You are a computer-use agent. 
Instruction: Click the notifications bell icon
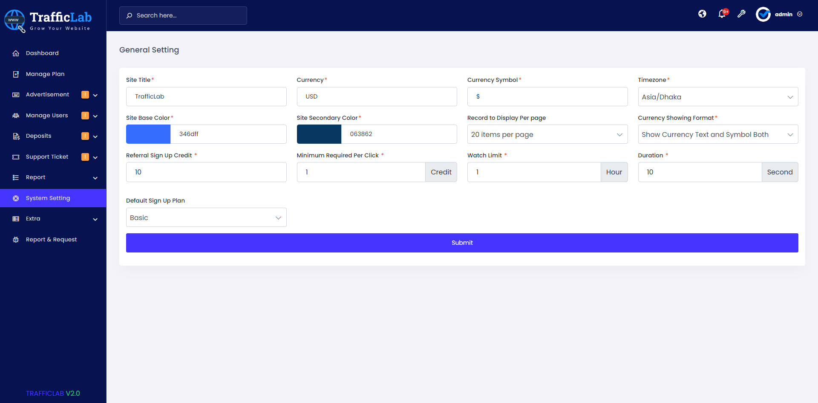pos(721,14)
